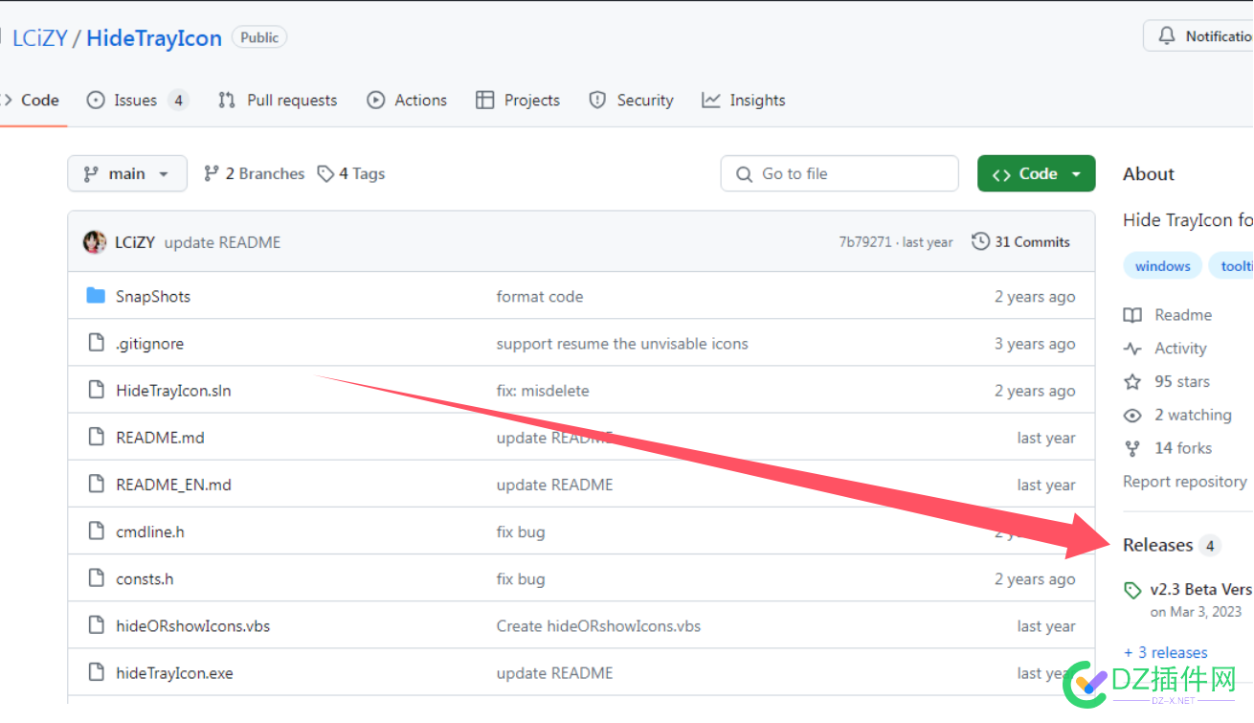1254x723 pixels.
Task: Click the LCiZY avatar in commit row
Action: tap(95, 242)
